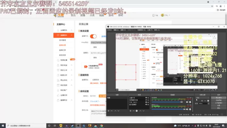
Task: Move scene down arrow in scenes panel
Action: pyautogui.click(x=118, y=111)
